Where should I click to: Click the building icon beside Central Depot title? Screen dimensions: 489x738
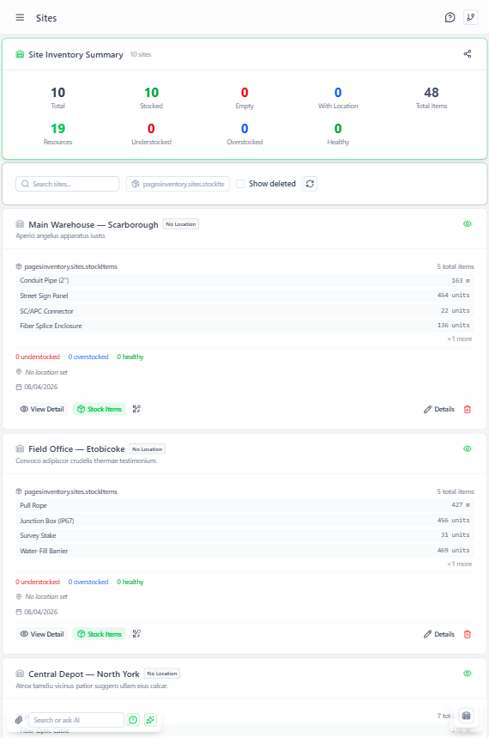[20, 674]
